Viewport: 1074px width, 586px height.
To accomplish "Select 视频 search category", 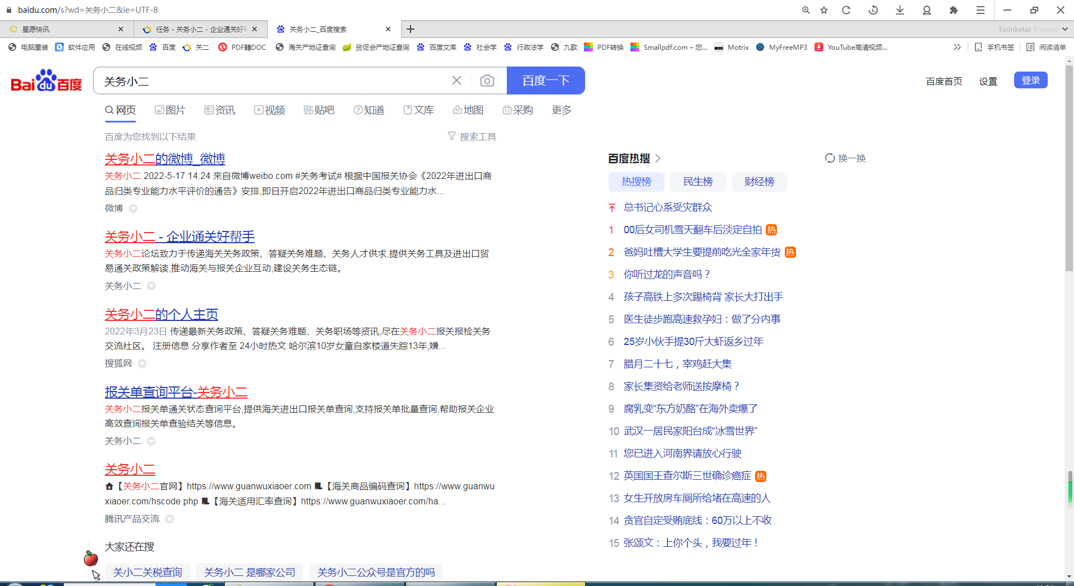I will point(270,110).
